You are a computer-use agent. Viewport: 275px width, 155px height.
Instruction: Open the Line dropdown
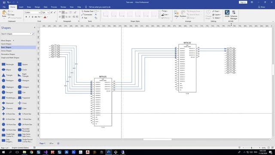(165, 15)
